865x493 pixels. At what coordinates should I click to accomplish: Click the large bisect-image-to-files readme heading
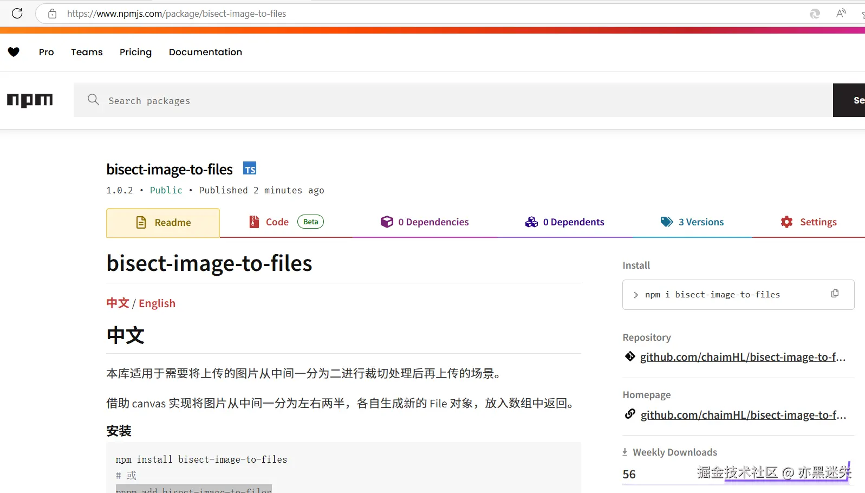(209, 263)
